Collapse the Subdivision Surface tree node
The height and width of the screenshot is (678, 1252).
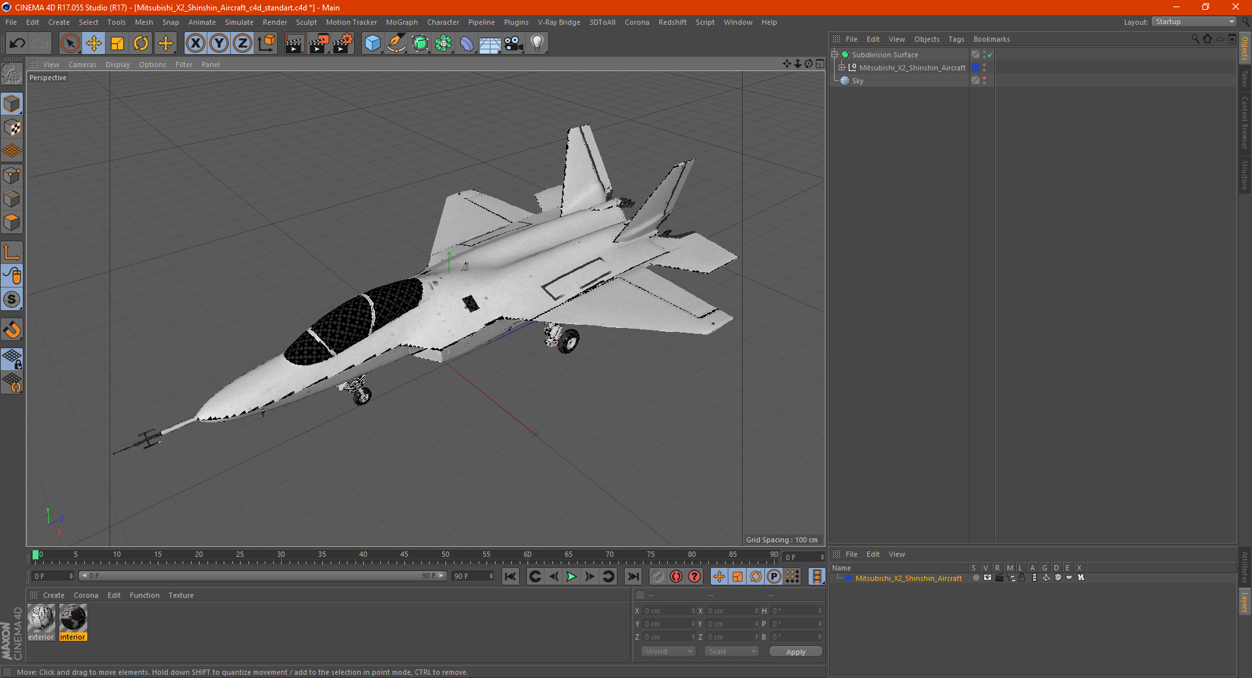834,55
